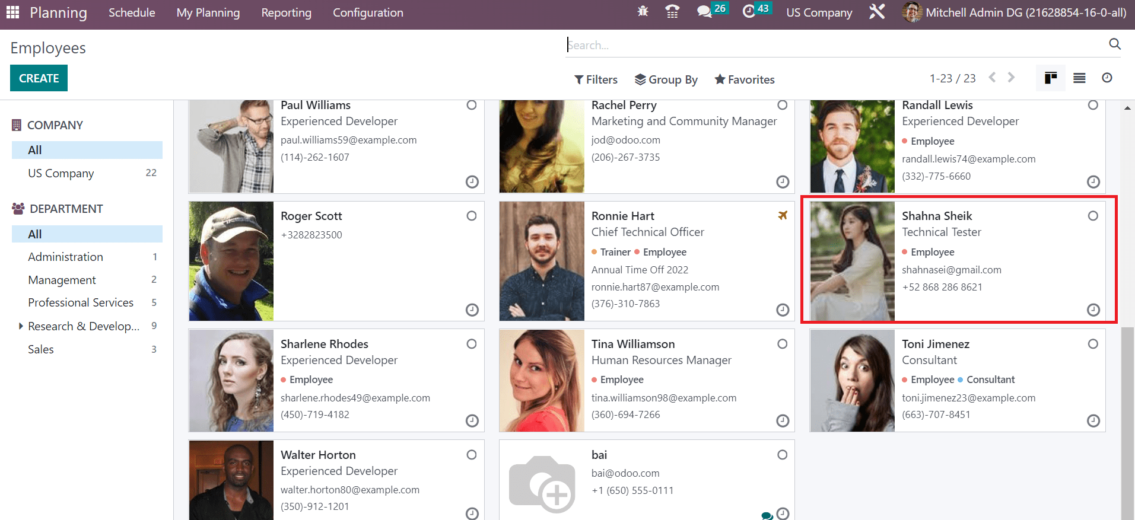Click activity clock on Sharlene Rhodes card
This screenshot has height=520, width=1135.
(472, 421)
